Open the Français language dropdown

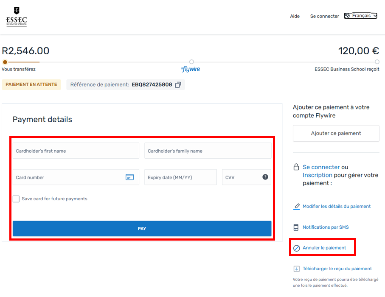pyautogui.click(x=360, y=16)
